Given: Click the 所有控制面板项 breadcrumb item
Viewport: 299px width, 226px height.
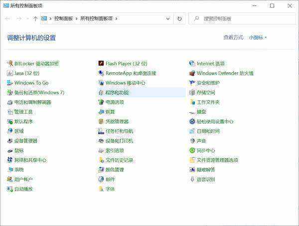Looking at the screenshot, I should pos(97,18).
